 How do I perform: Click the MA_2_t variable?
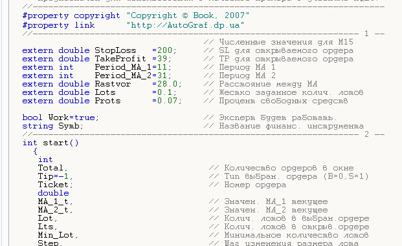pos(53,210)
